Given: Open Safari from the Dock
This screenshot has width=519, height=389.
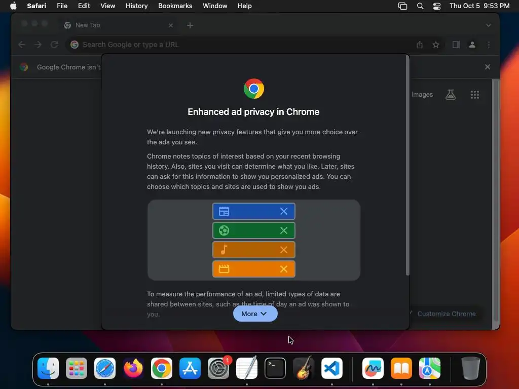Looking at the screenshot, I should [x=105, y=368].
